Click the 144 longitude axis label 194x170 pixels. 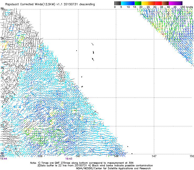[x=116, y=156]
